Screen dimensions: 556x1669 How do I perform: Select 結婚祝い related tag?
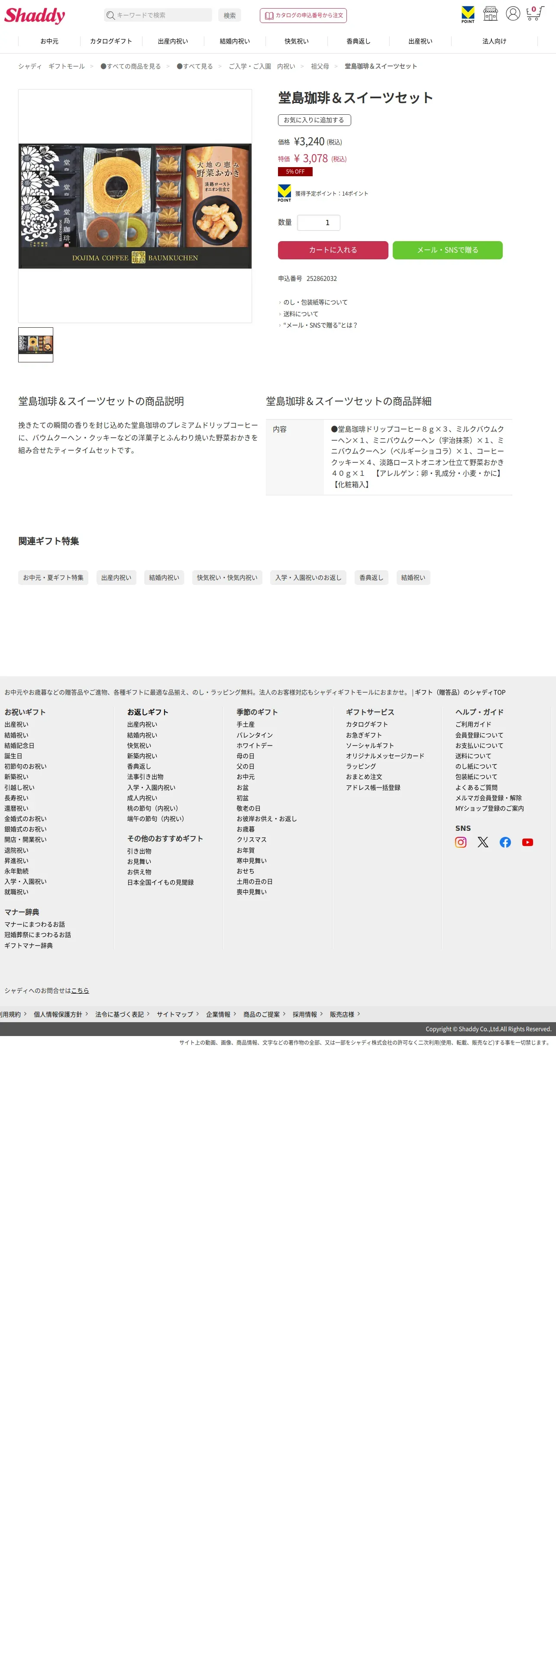tap(414, 578)
